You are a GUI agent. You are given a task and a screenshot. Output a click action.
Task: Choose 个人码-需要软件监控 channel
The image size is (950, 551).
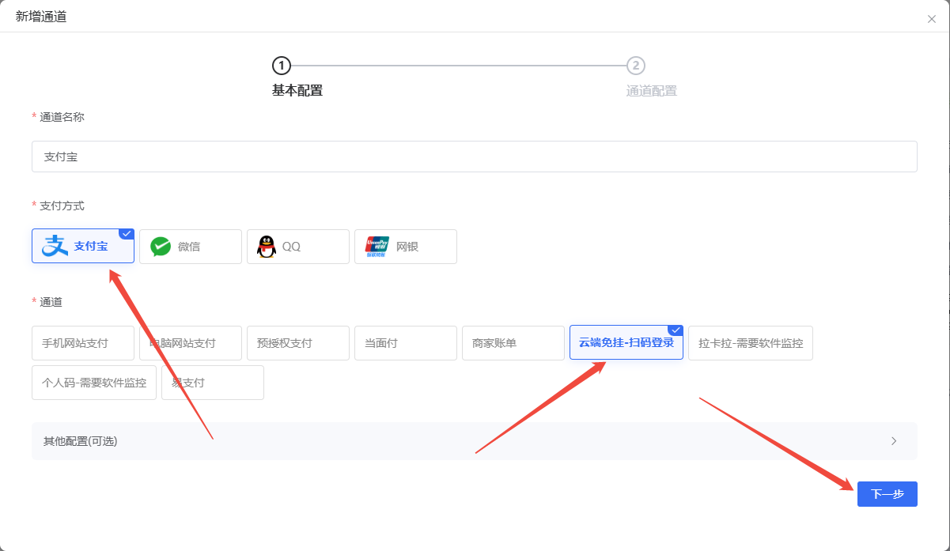click(x=94, y=383)
